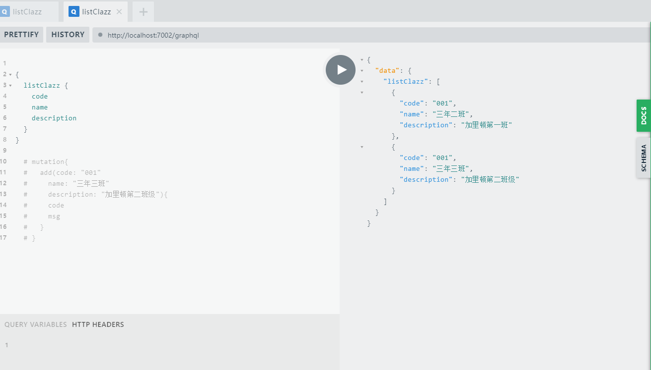
Task: Collapse the root JSON response arrow
Action: pyautogui.click(x=362, y=59)
